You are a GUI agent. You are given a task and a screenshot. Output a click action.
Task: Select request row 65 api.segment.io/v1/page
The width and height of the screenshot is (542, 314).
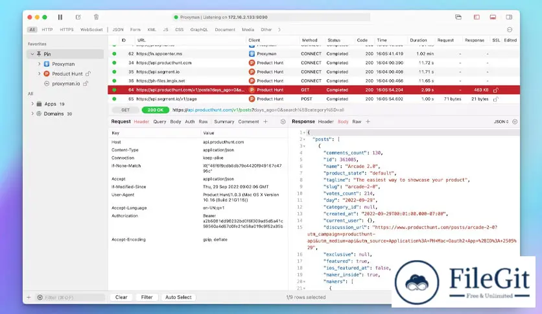(x=314, y=99)
